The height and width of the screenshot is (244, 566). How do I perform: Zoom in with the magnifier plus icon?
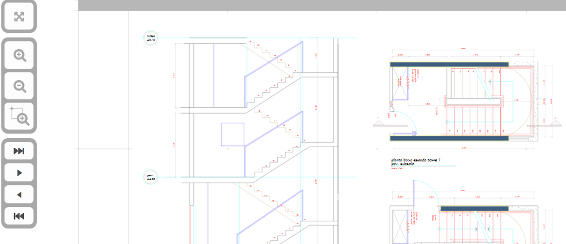19,56
